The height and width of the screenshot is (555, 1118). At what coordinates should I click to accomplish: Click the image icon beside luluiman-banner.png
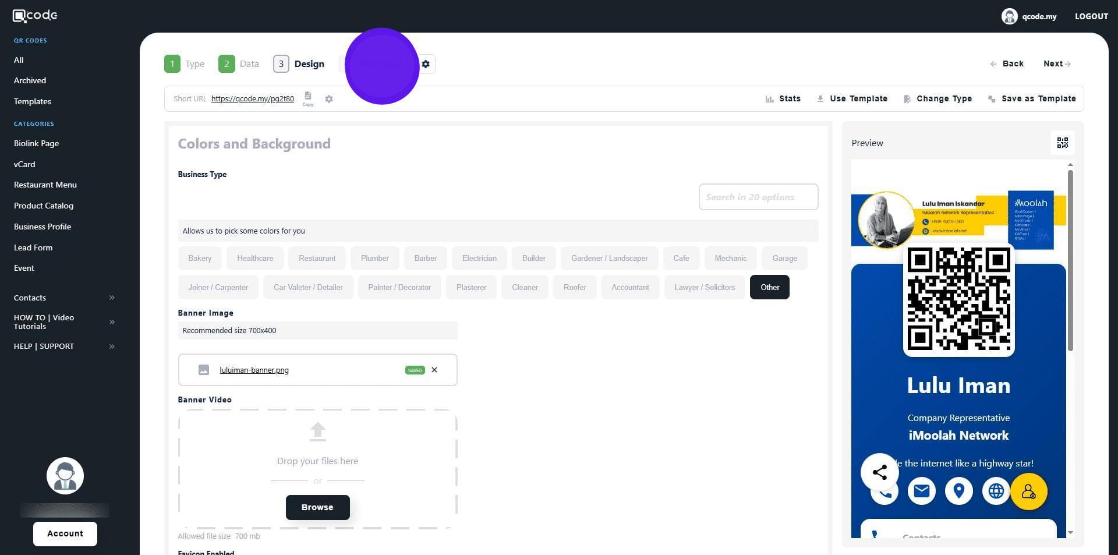(204, 370)
